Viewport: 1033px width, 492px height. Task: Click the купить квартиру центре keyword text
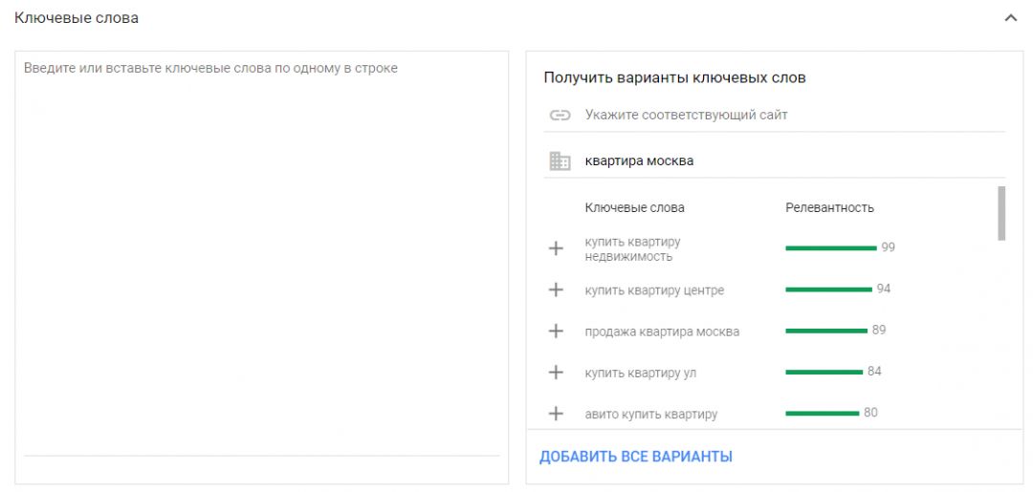654,290
